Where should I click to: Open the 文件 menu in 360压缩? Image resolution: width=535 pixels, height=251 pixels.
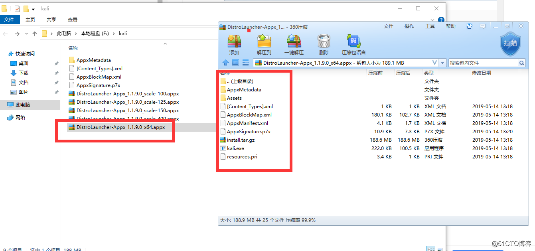[x=389, y=26]
